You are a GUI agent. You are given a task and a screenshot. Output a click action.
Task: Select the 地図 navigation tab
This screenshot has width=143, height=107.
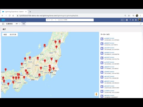24,24
